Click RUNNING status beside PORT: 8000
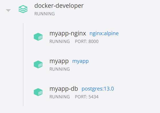 (60, 42)
